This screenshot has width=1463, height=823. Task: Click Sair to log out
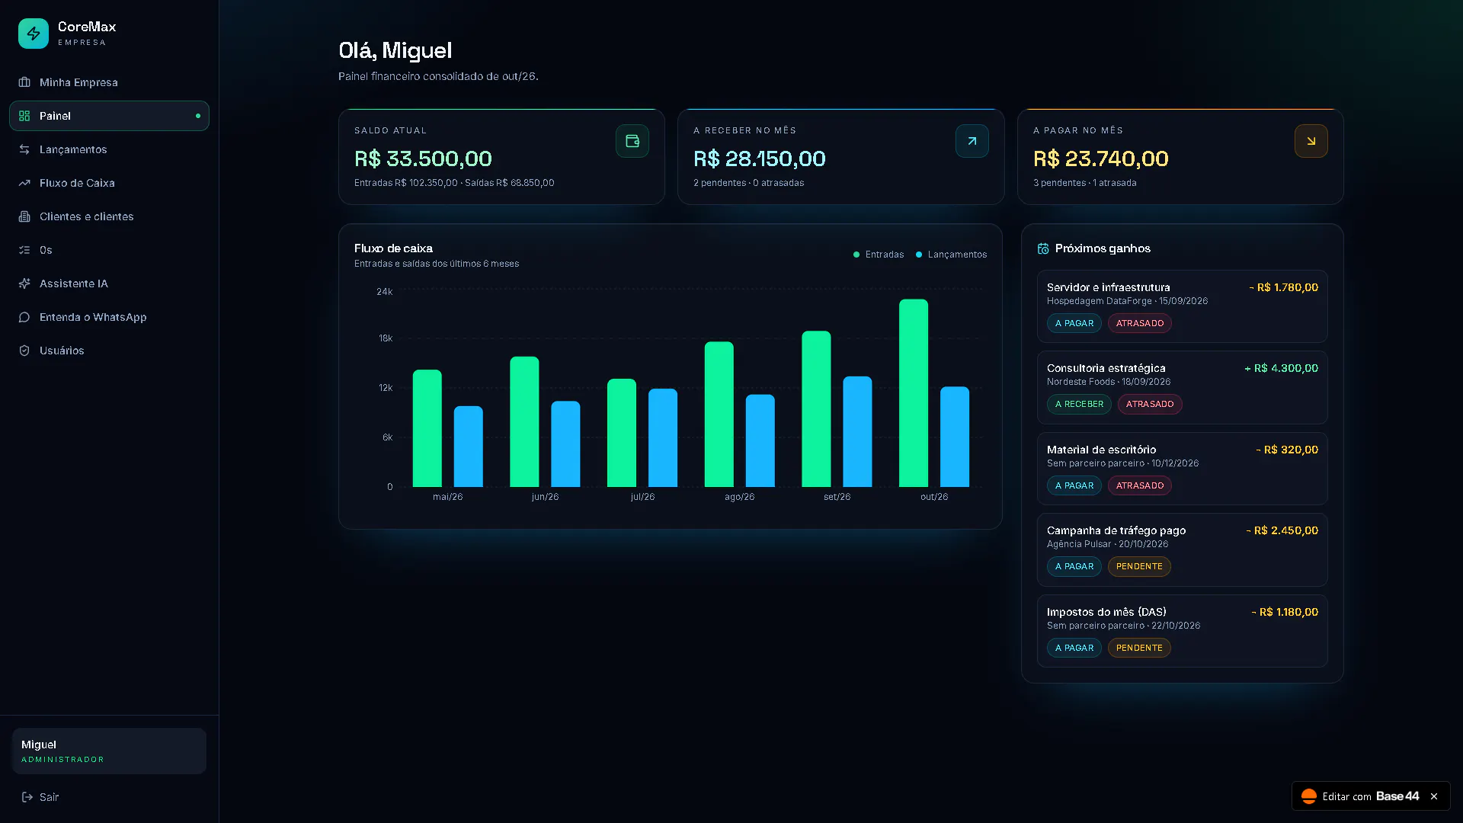[109, 797]
